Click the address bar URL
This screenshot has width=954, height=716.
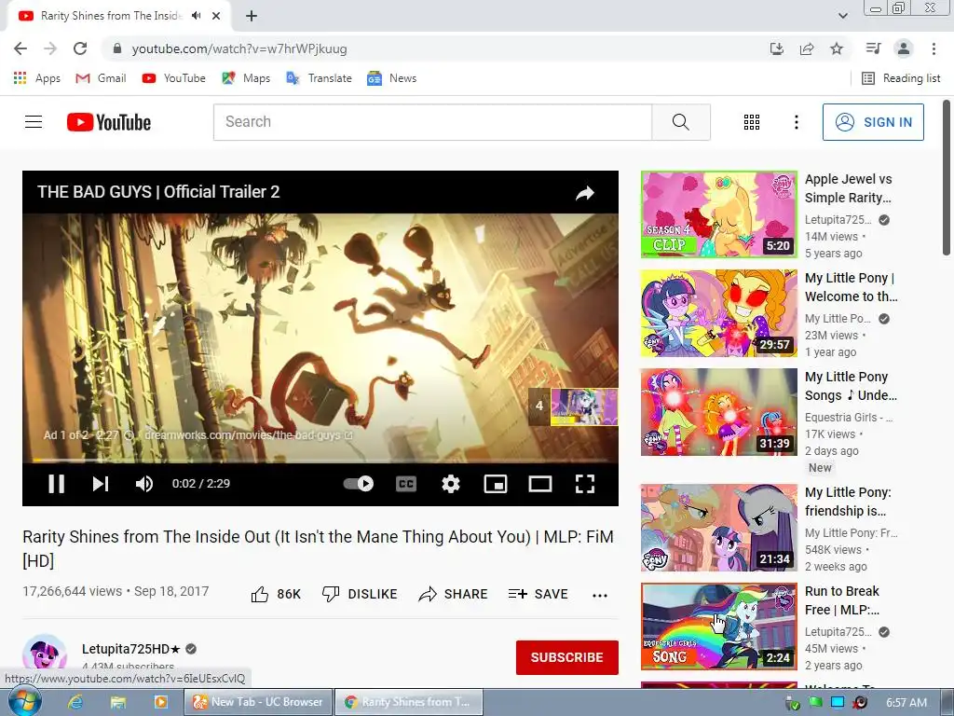[x=239, y=48]
